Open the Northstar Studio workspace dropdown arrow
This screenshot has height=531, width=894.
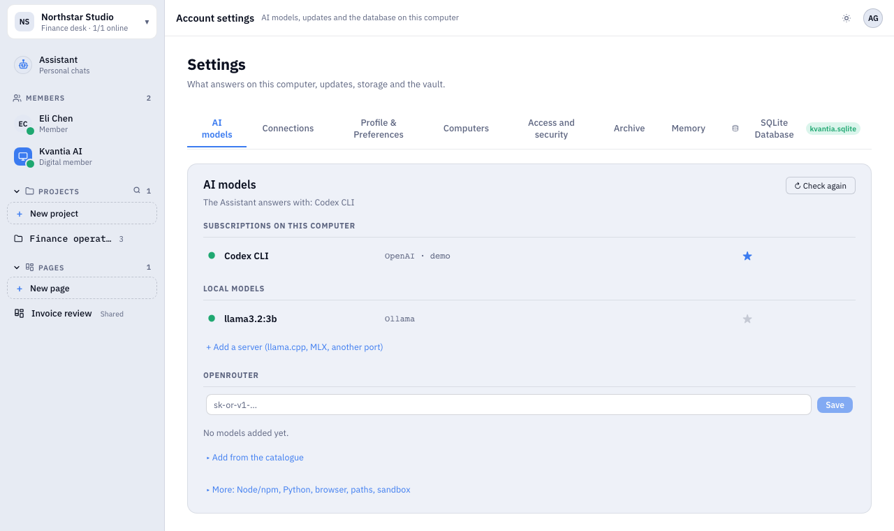coord(147,22)
